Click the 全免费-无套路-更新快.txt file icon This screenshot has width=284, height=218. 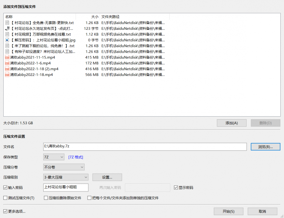(x=7, y=23)
